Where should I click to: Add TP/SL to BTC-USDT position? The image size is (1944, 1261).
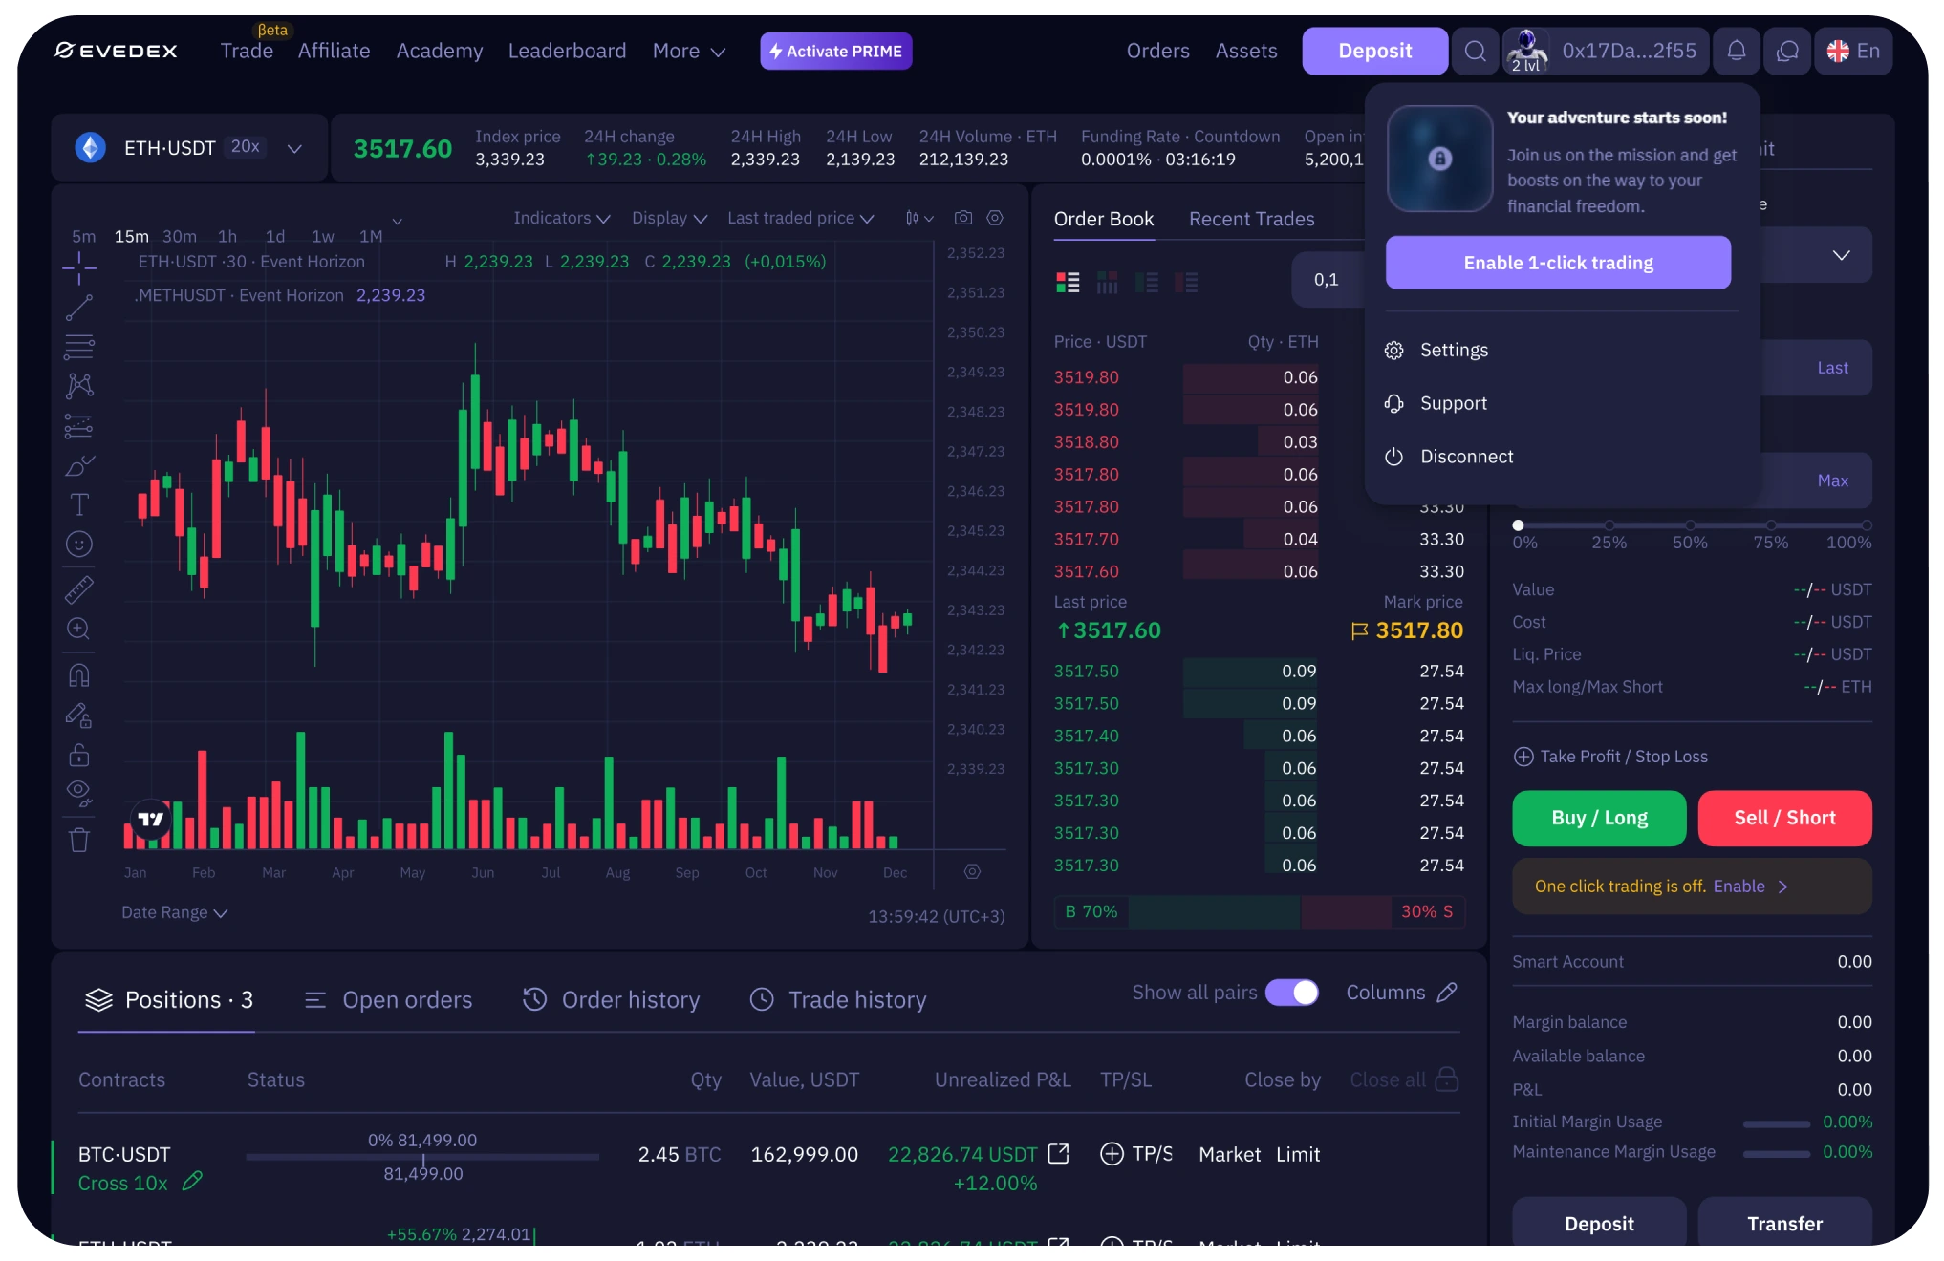click(x=1136, y=1154)
